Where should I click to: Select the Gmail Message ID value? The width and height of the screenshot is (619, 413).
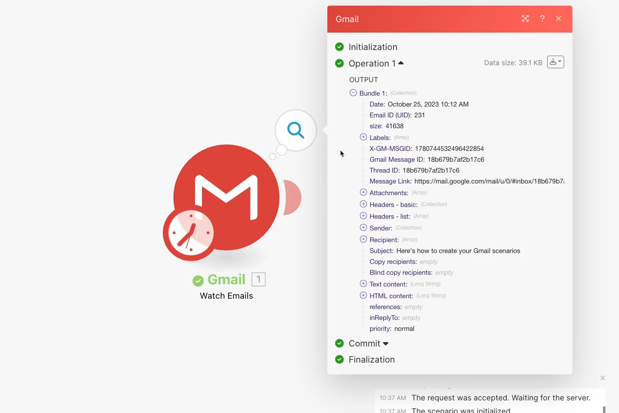tap(456, 160)
